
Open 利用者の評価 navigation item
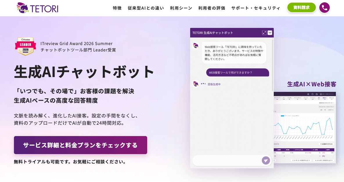pos(212,8)
